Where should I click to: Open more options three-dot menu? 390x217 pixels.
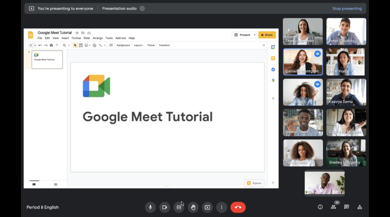coord(222,207)
